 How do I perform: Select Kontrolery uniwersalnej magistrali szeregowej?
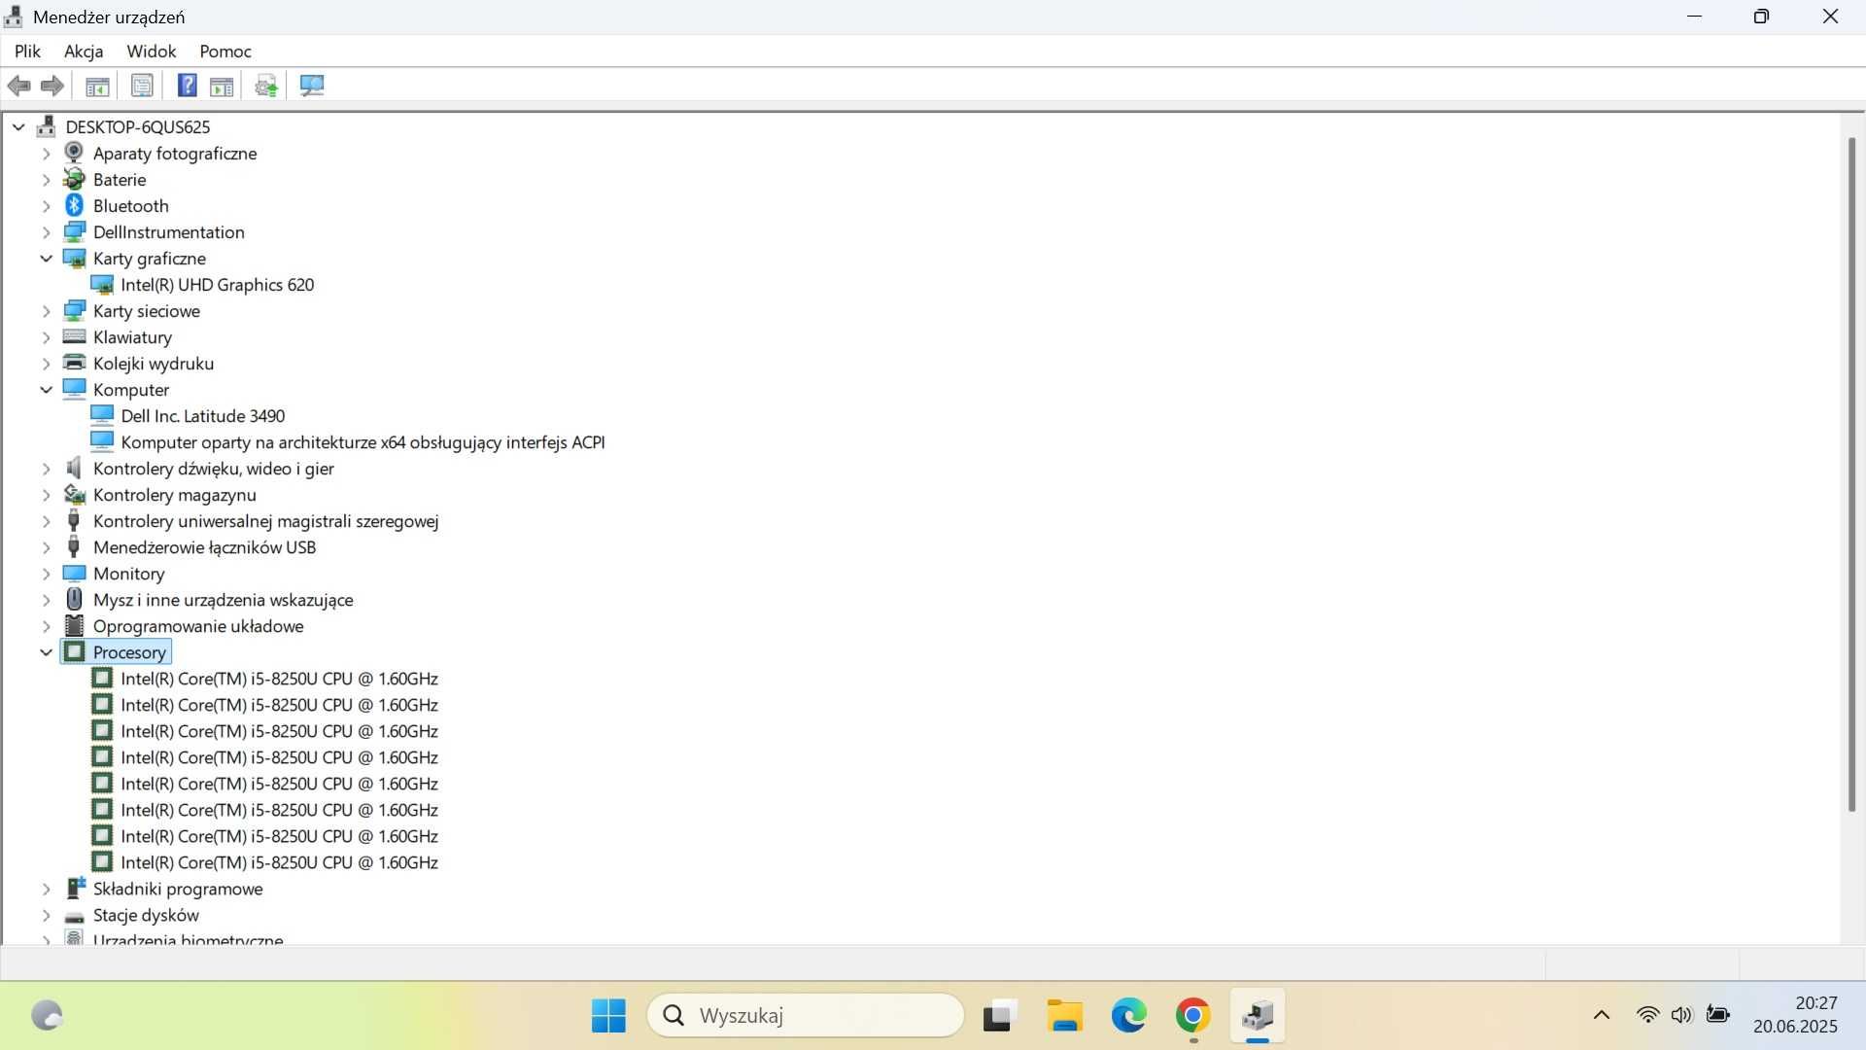(266, 520)
